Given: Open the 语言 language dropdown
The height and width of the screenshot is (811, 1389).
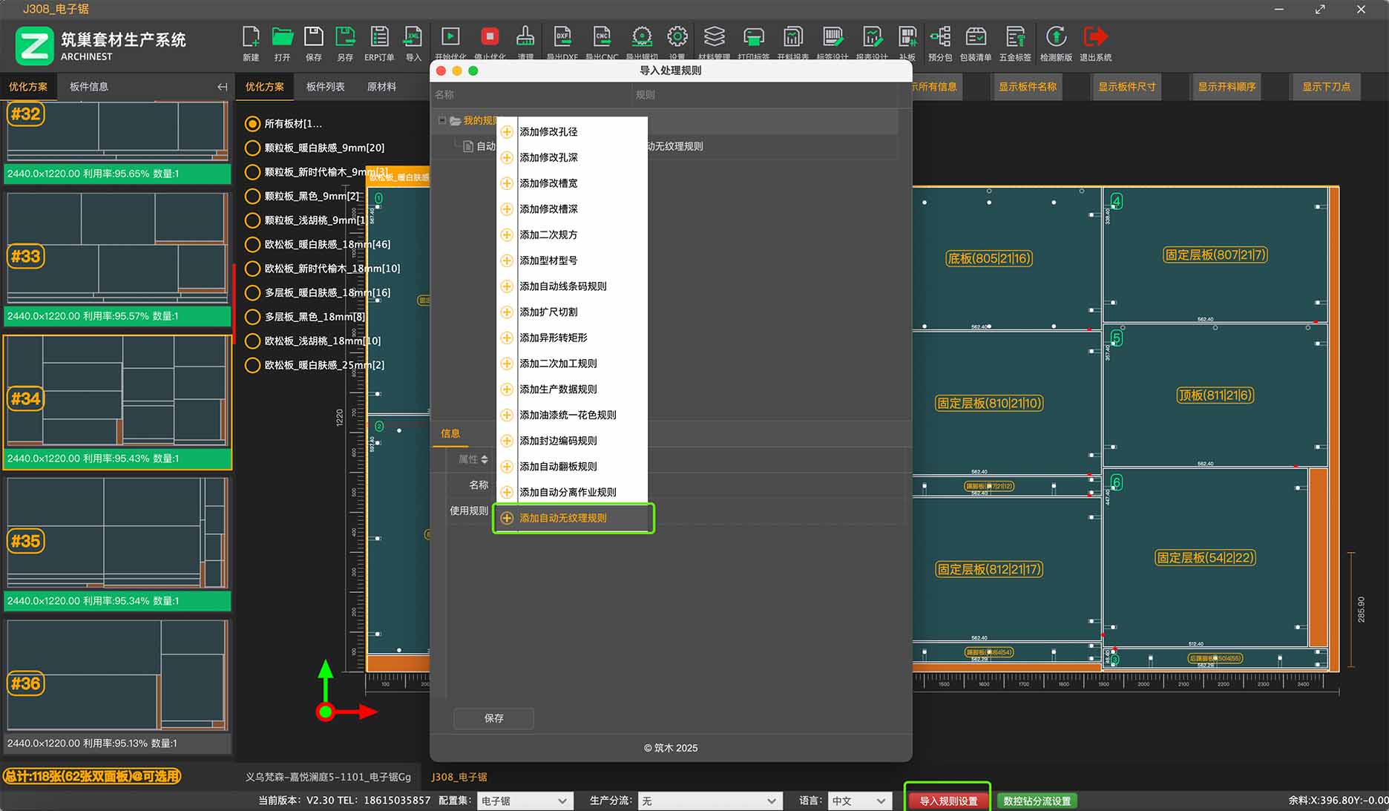Looking at the screenshot, I should coord(858,801).
